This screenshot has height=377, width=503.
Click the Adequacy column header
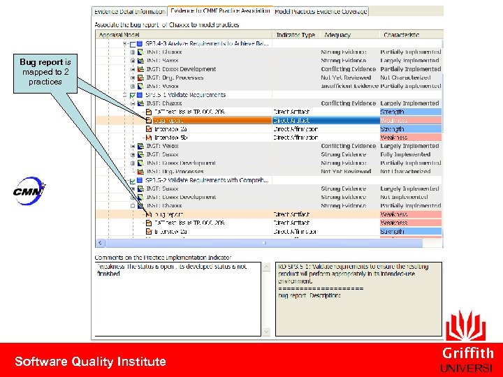click(350, 35)
